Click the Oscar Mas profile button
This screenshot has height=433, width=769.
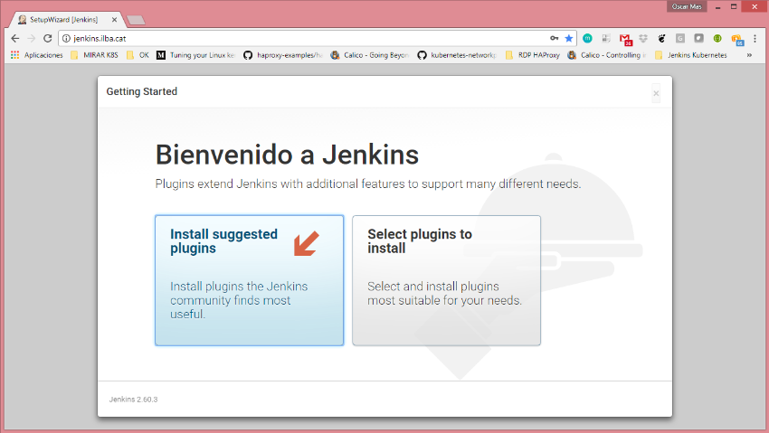click(x=687, y=6)
